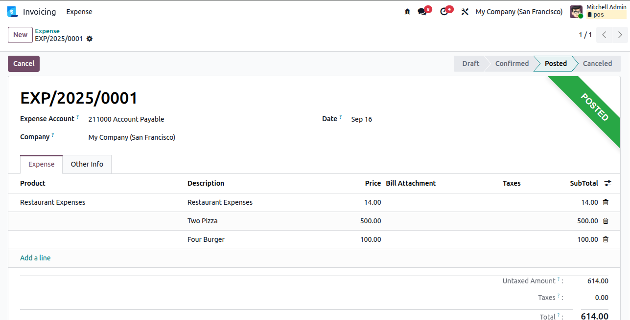Click the Cancel button

[x=23, y=64]
